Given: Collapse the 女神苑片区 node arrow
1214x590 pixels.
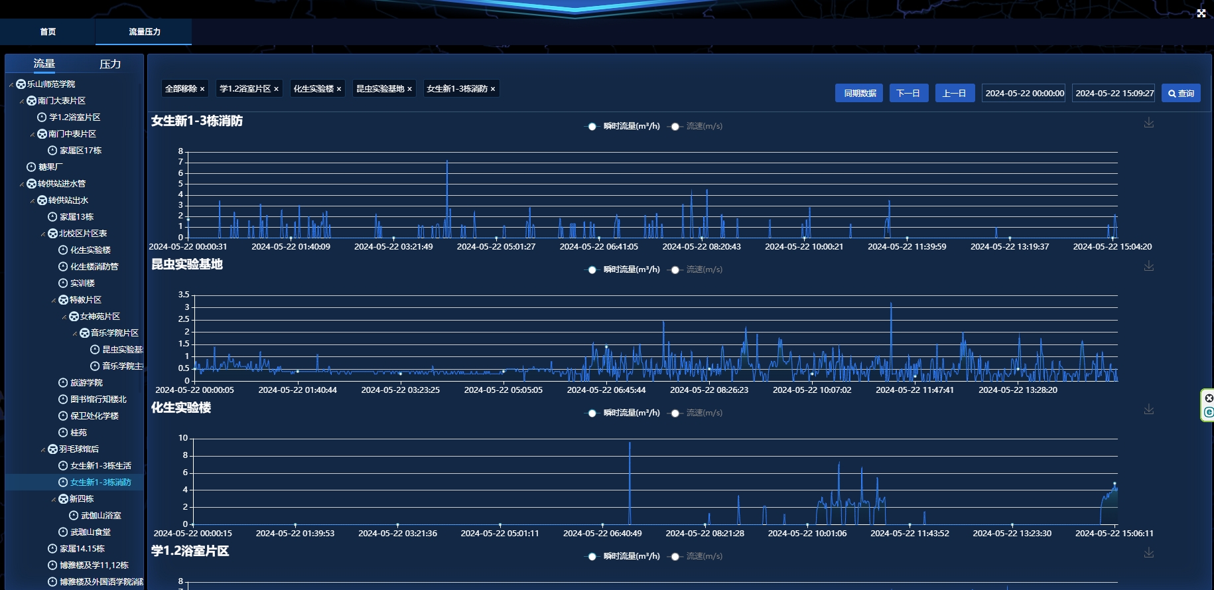Looking at the screenshot, I should coord(64,317).
